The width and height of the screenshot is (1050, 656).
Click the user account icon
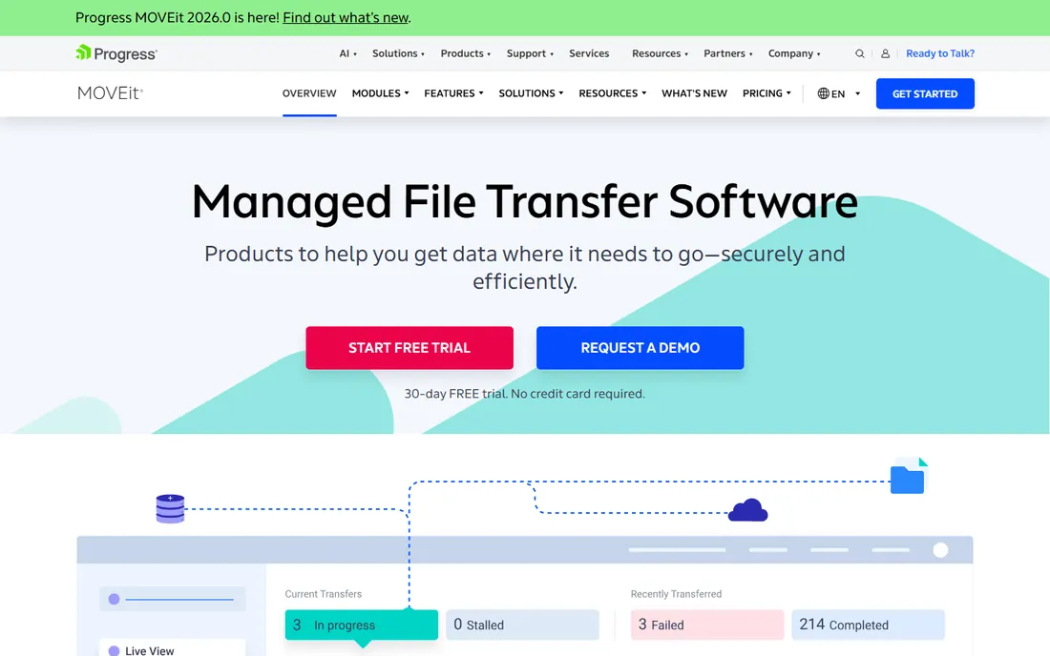click(885, 53)
